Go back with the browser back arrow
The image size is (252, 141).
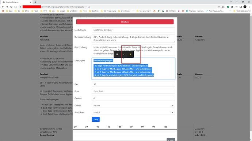(3, 7)
